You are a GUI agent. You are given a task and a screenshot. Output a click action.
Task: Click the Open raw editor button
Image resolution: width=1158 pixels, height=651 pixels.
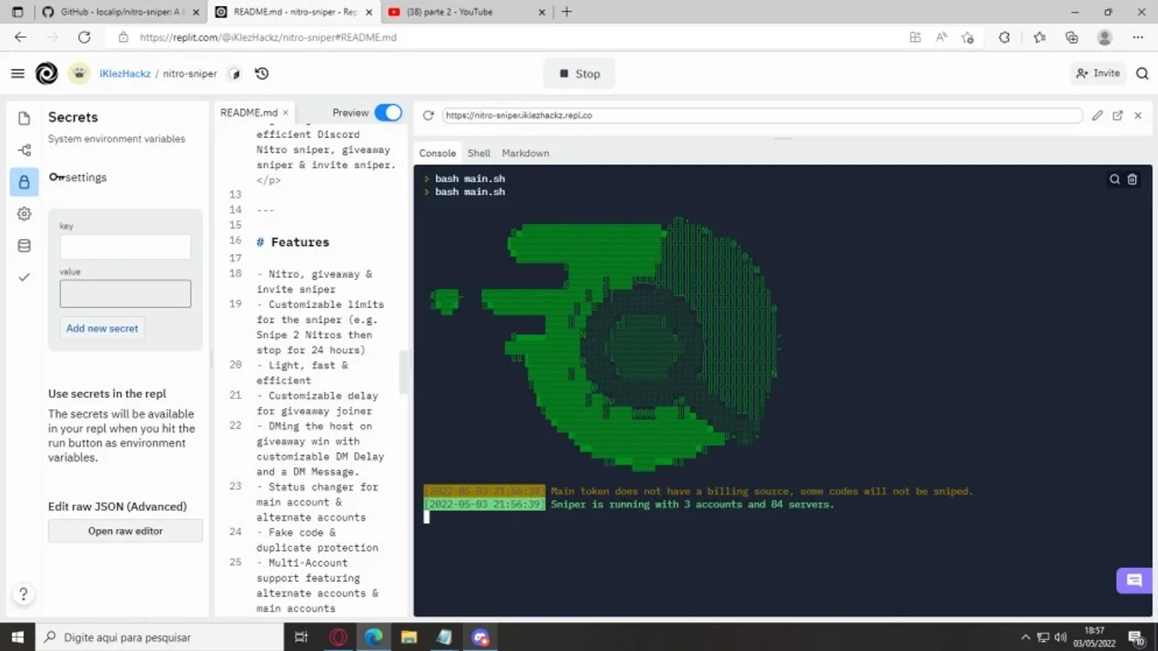[x=125, y=531]
